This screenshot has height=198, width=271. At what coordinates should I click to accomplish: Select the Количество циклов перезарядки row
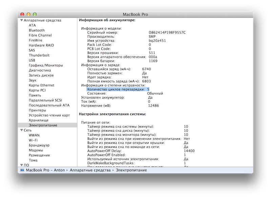[115, 89]
